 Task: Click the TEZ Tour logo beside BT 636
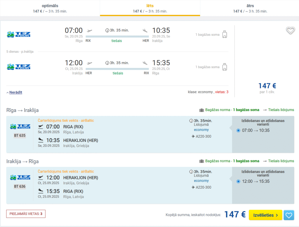point(20,177)
